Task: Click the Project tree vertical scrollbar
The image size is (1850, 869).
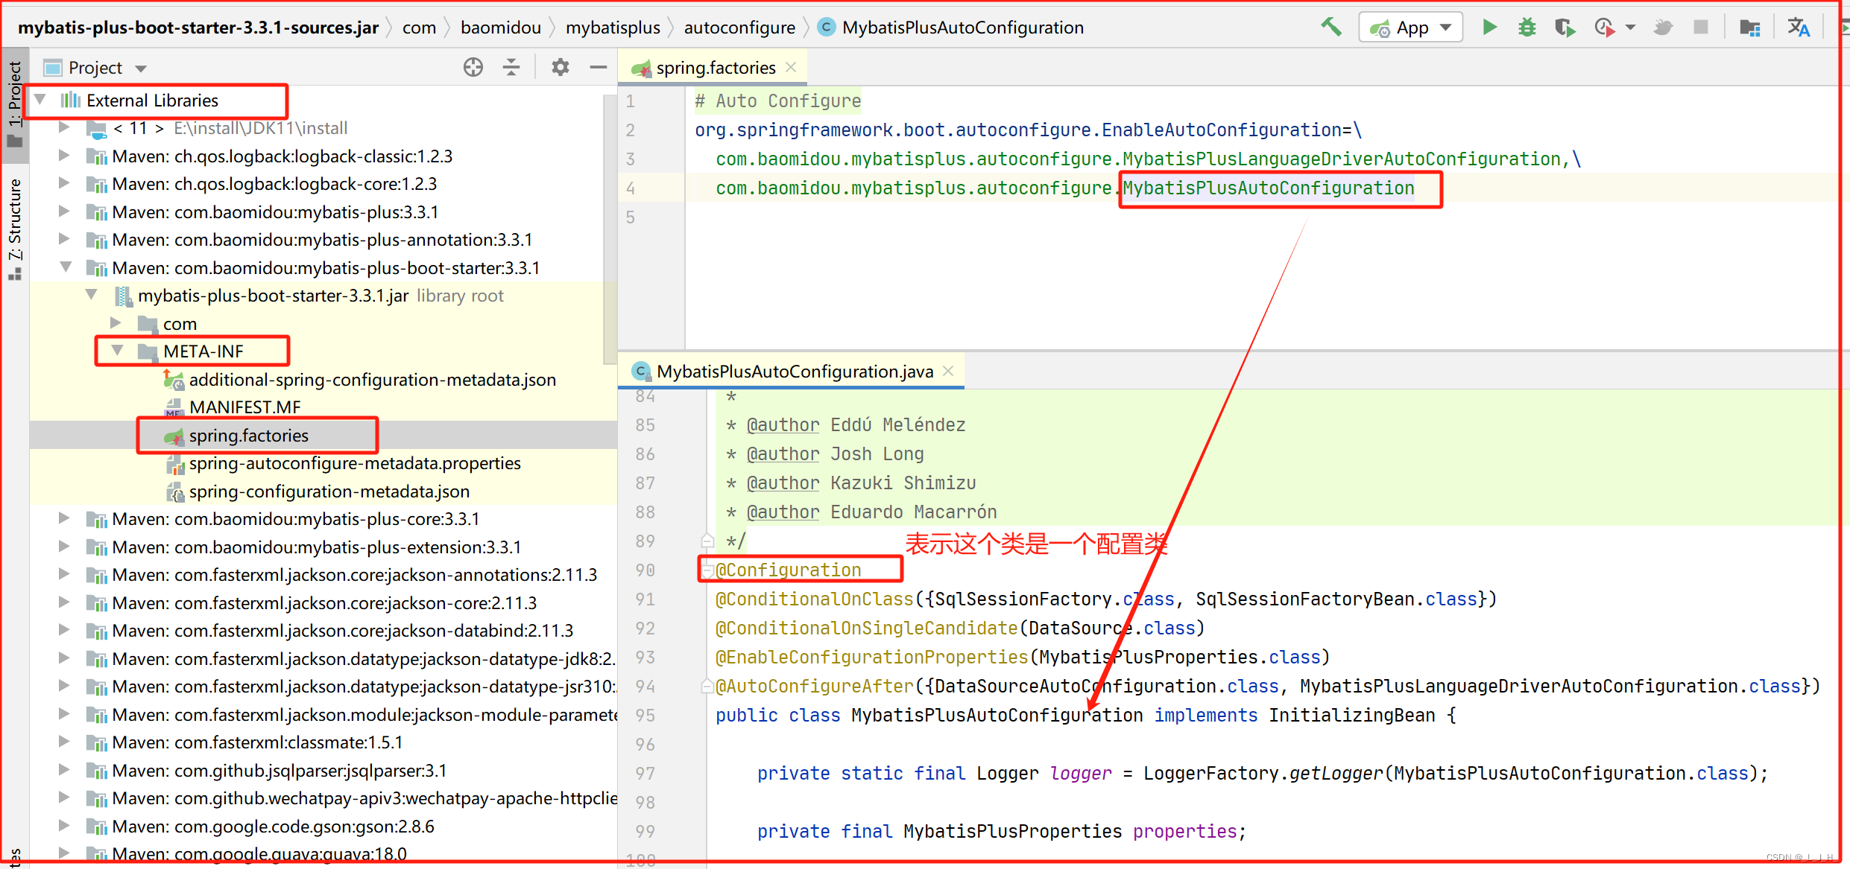Action: 610,231
